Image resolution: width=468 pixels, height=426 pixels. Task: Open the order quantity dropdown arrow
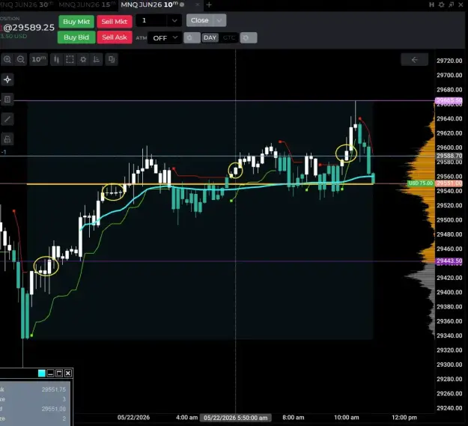click(x=174, y=20)
